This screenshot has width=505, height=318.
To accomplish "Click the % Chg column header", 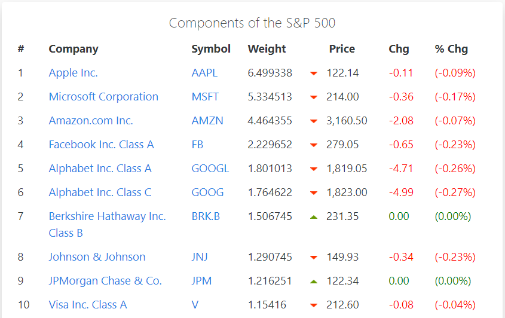I will pyautogui.click(x=451, y=49).
